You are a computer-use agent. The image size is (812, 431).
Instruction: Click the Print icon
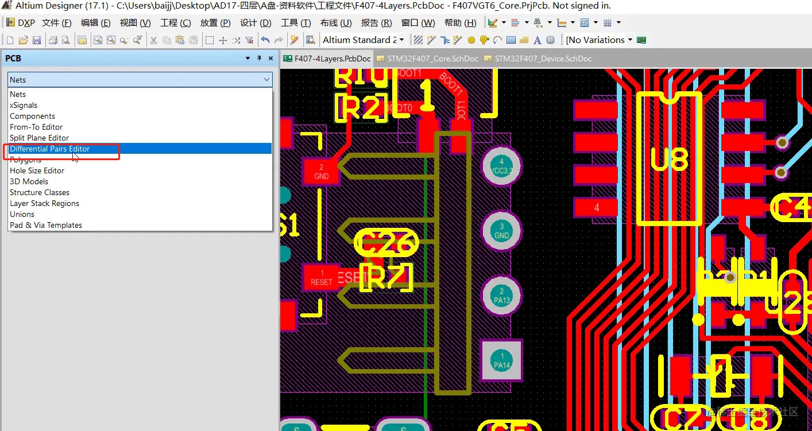coord(53,40)
